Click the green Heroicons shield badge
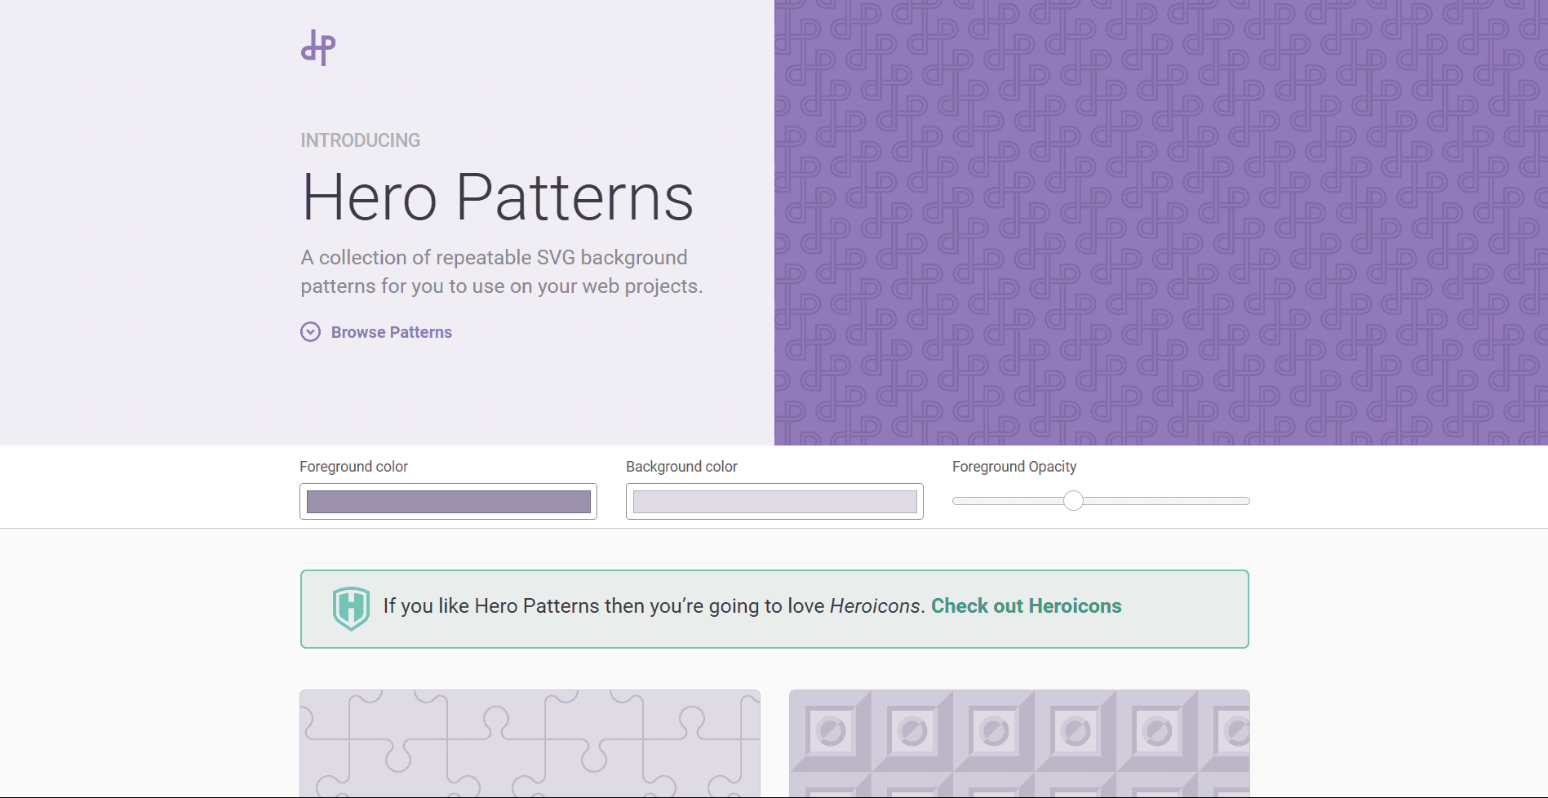Screen dimensions: 1548x798 click(x=350, y=607)
